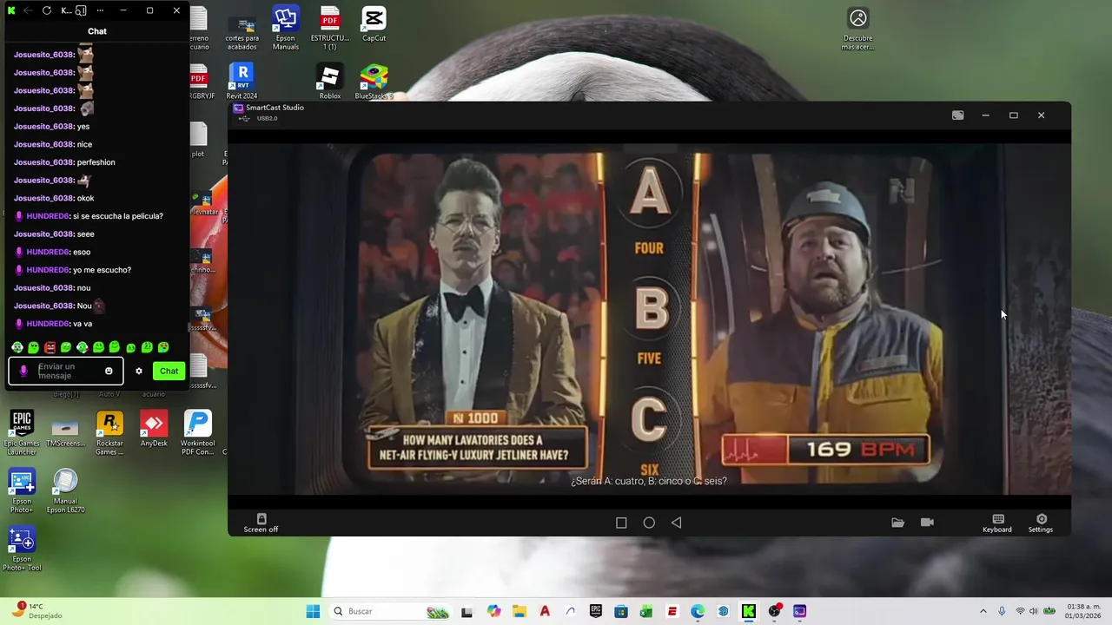Tap the triangle back navigation button
This screenshot has height=625, width=1112.
(676, 523)
